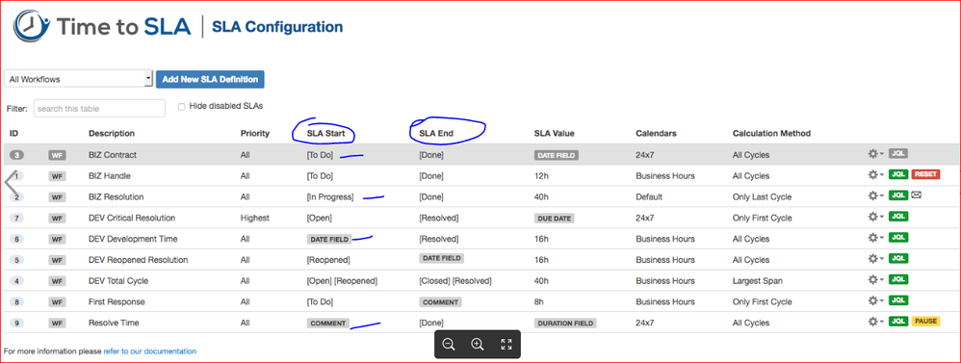Open gear menu for DEV Total Cycle row
The height and width of the screenshot is (363, 961).
coord(876,280)
